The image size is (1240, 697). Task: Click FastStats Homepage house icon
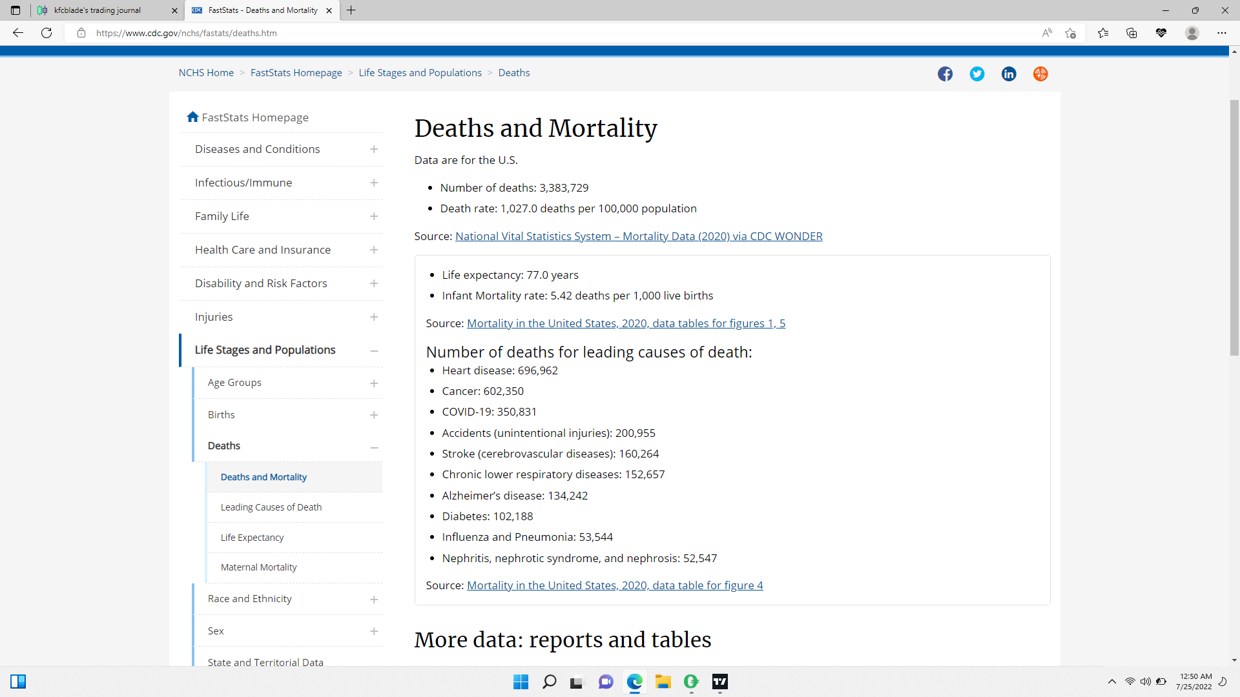click(x=192, y=117)
